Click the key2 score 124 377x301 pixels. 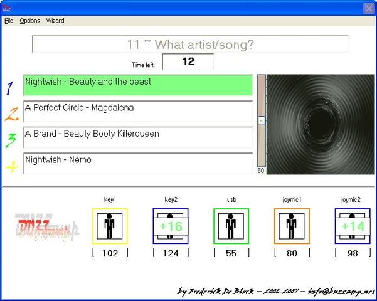point(171,253)
